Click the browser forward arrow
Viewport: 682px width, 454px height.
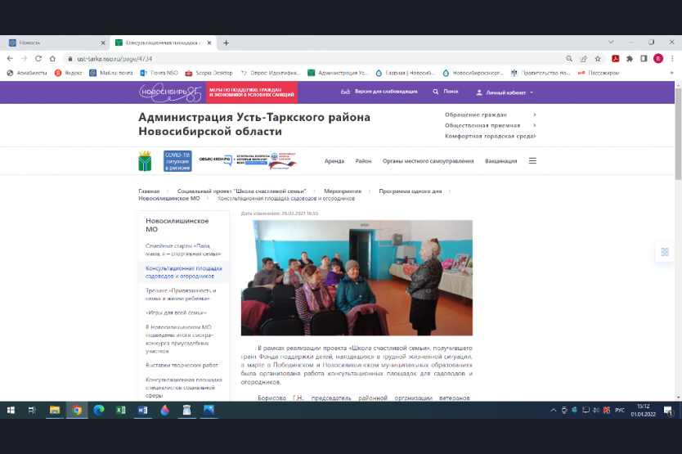click(x=24, y=58)
